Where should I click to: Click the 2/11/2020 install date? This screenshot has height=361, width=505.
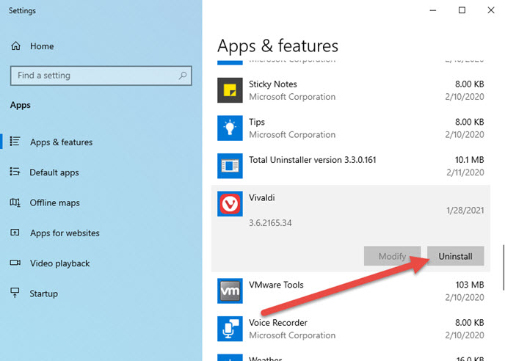tap(465, 172)
